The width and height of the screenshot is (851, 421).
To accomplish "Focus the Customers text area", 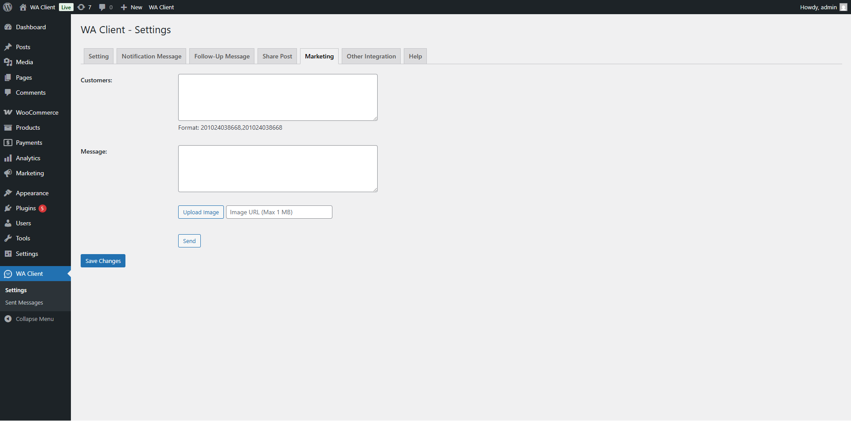I will [x=277, y=97].
